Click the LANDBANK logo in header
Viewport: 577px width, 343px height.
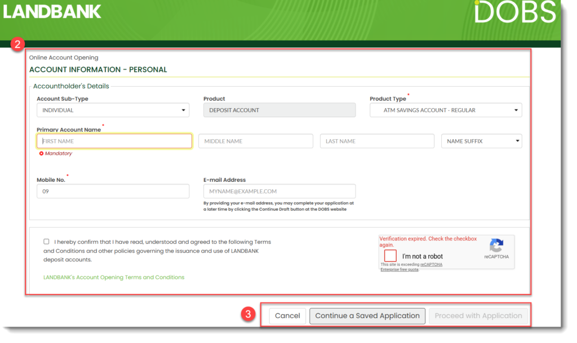click(52, 12)
